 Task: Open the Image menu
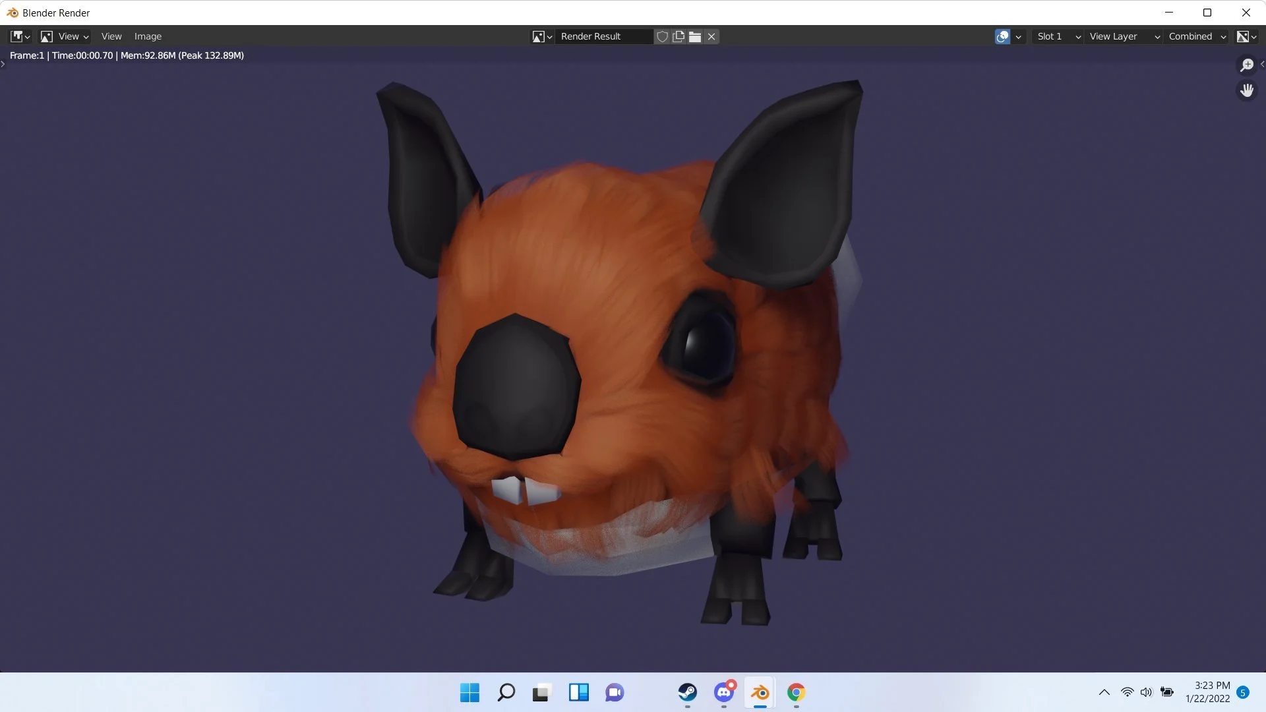(148, 36)
